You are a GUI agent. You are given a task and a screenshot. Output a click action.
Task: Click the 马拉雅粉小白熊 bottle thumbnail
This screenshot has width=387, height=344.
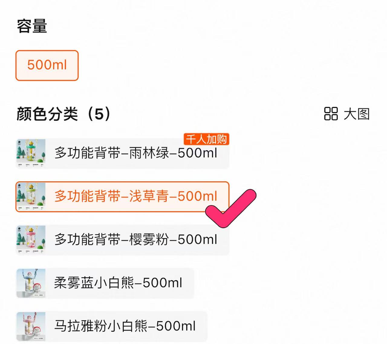pos(32,326)
